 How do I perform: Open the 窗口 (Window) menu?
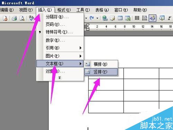pos(121,10)
